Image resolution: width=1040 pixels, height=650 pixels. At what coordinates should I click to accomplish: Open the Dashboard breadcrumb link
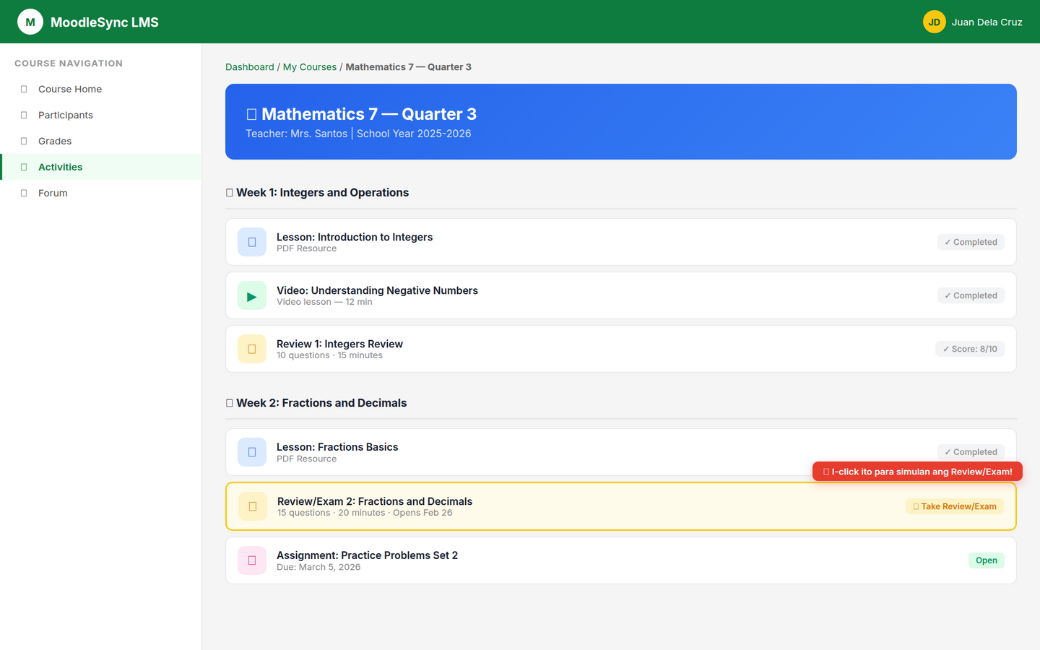click(x=250, y=66)
